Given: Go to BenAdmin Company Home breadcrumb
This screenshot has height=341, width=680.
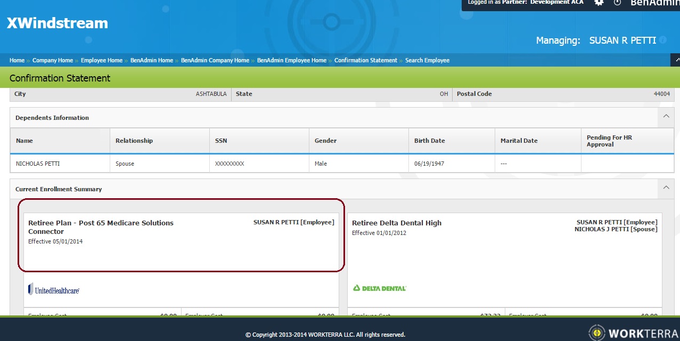Looking at the screenshot, I should (x=215, y=61).
